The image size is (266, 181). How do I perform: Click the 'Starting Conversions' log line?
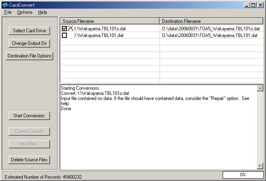click(80, 88)
